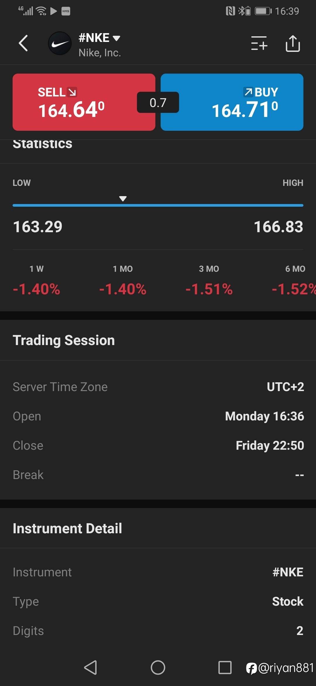Tap the Instrument Detail heading
This screenshot has height=686, width=316.
[x=67, y=528]
